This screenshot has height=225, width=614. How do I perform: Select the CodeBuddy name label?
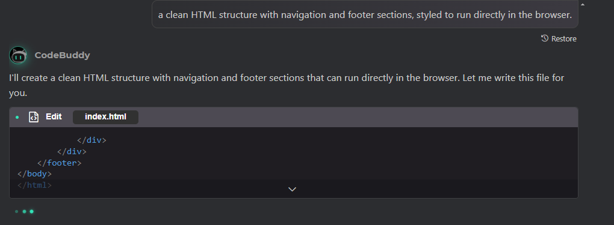click(62, 55)
